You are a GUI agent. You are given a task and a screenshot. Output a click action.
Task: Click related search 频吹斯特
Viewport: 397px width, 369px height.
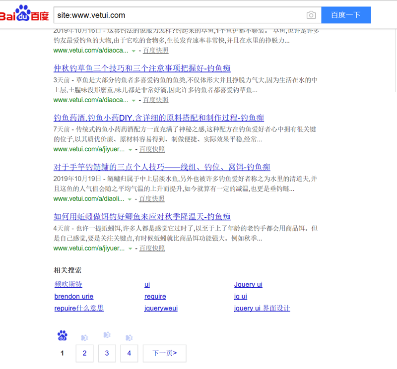click(x=68, y=284)
